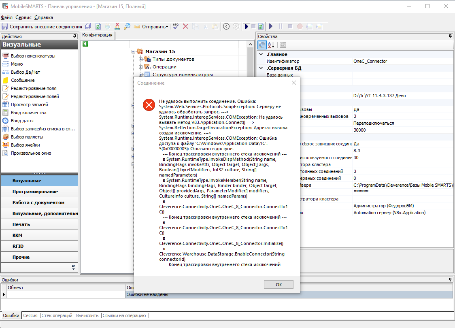Click the debug pause toolbar icon
The image size is (455, 328).
280,26
